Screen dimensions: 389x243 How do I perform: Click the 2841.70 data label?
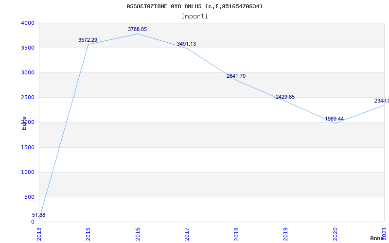pos(236,76)
